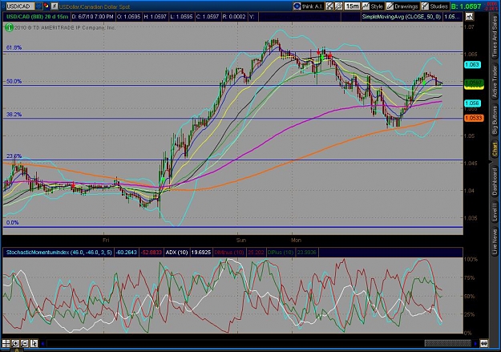Click the second tool icon before 15m
Viewport: 501px width, 352px height.
click(x=338, y=6)
